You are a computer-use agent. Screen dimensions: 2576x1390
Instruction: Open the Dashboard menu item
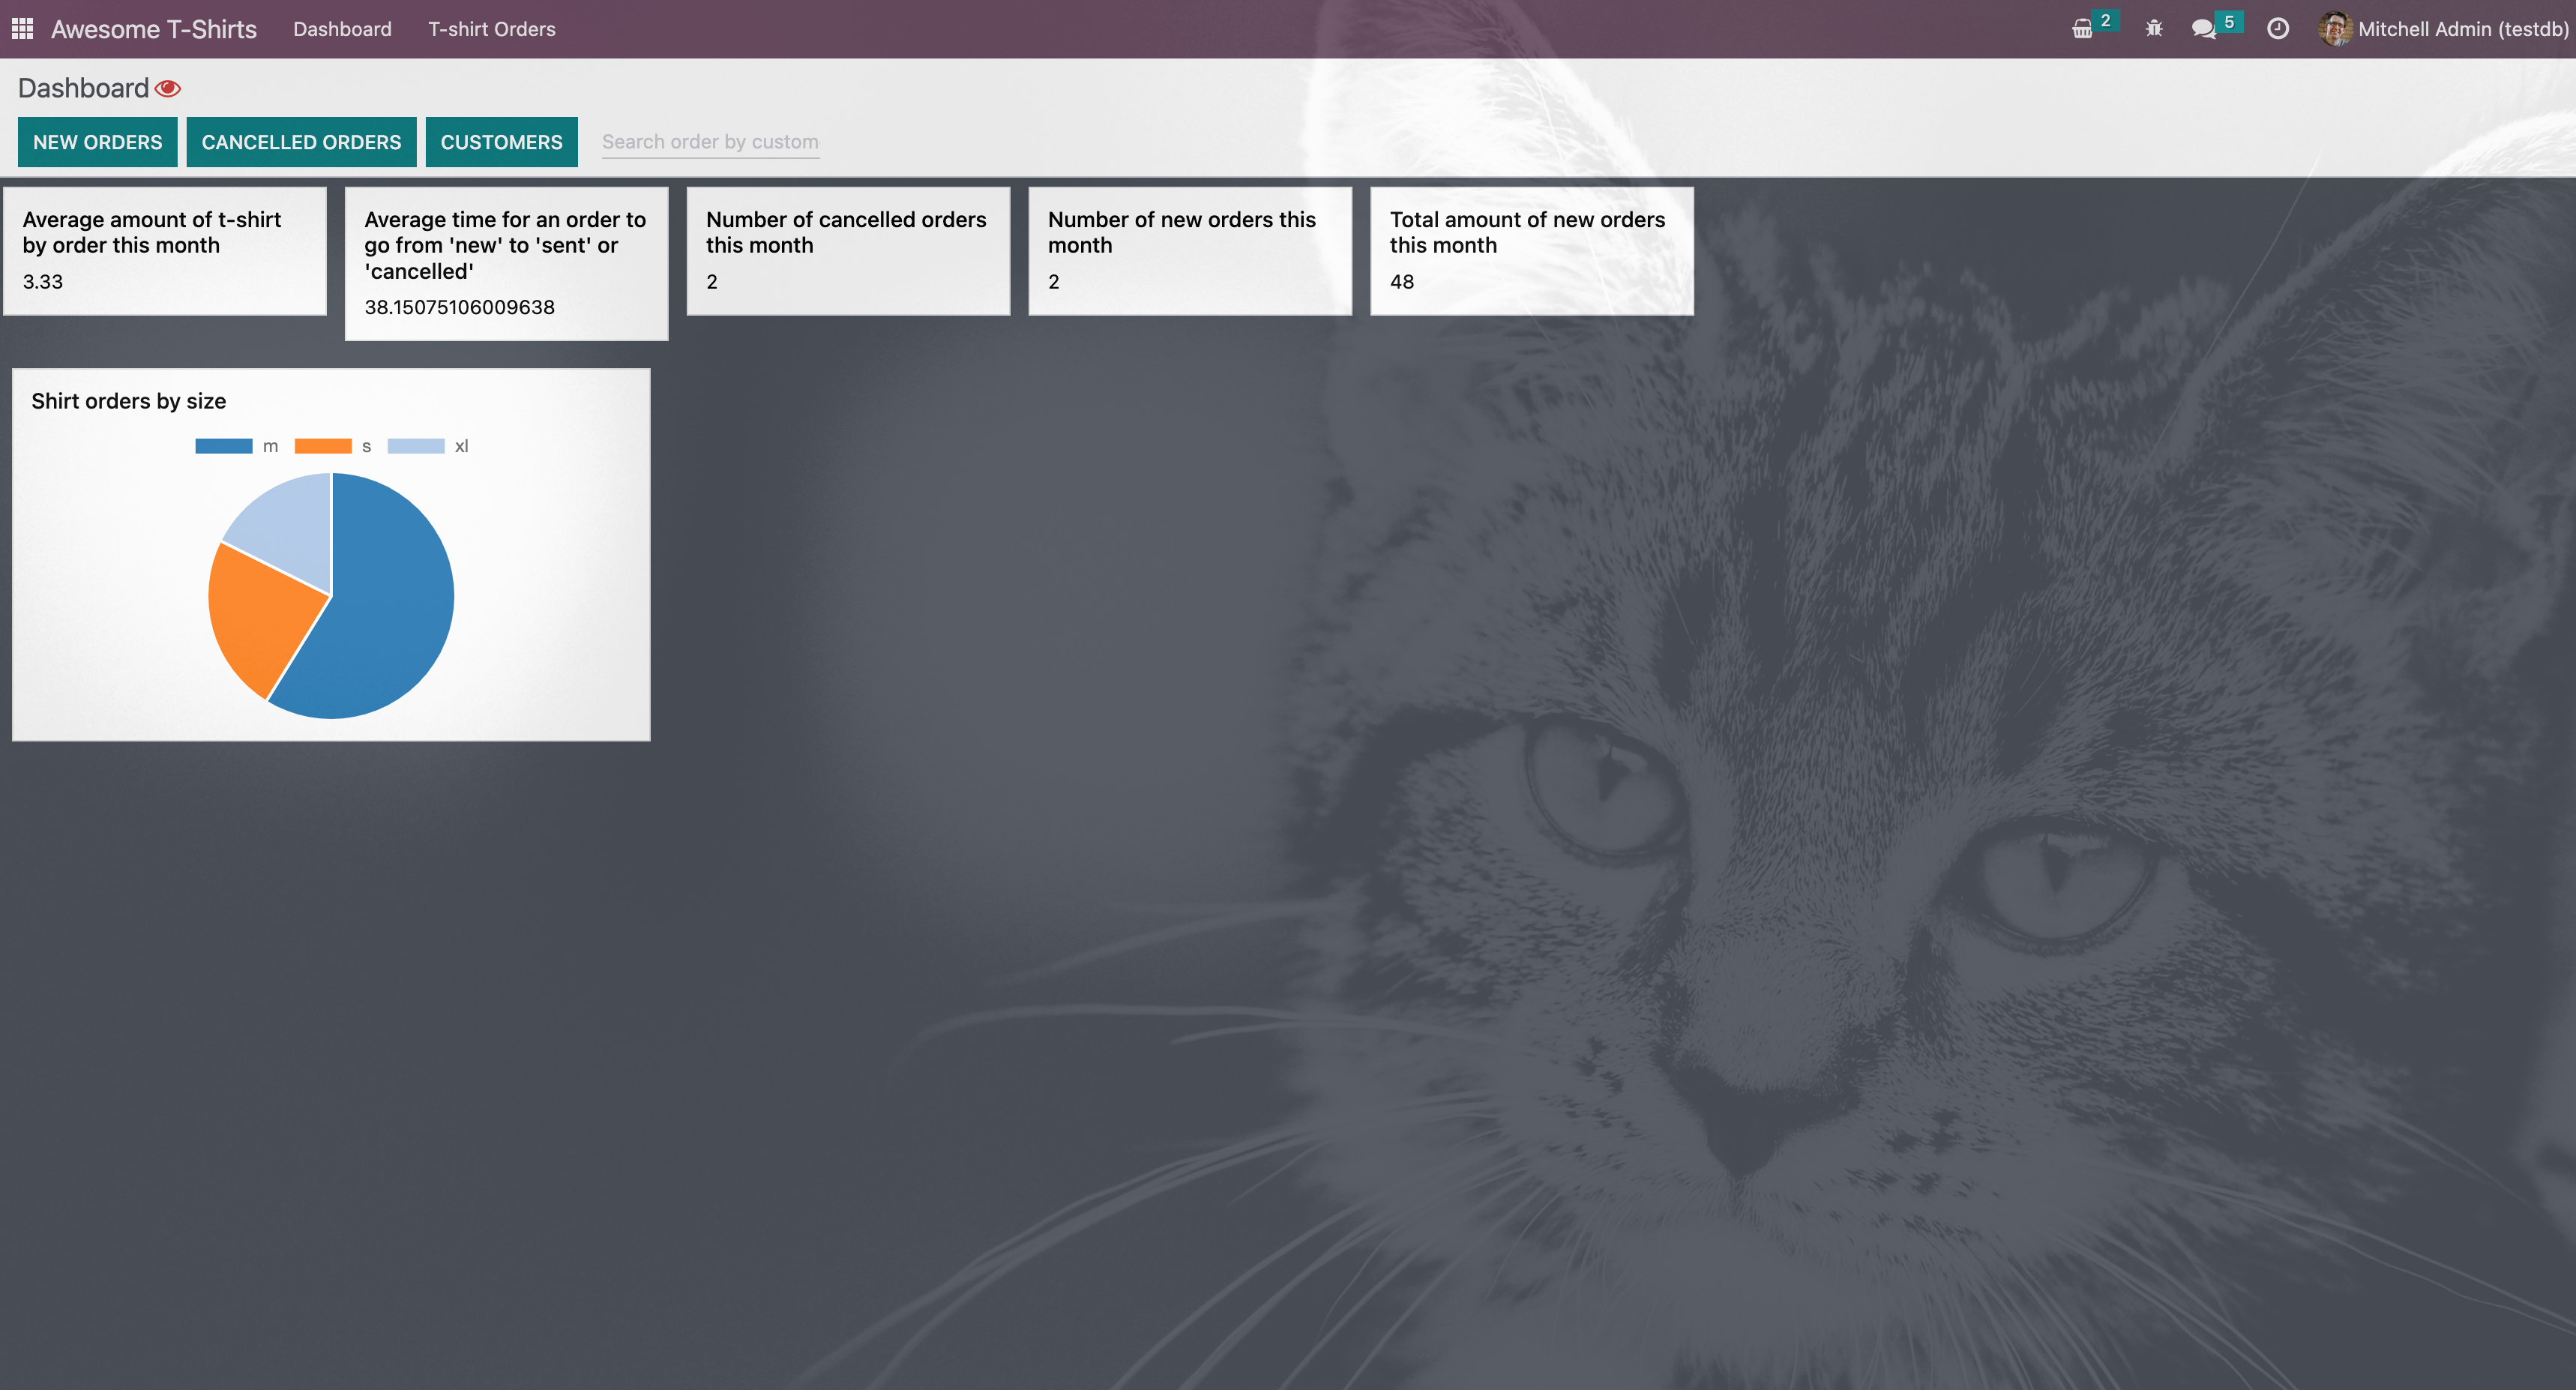342,29
